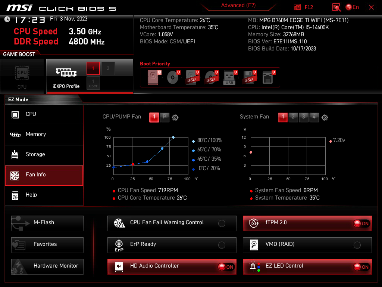382x287 pixels.
Task: Click the CPU Fan Speed 719RPM reading
Action: tap(148, 190)
